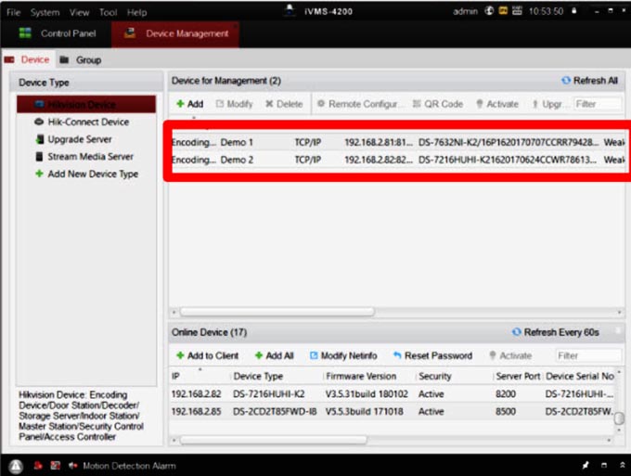Sort by the Server Port column header

pyautogui.click(x=519, y=376)
